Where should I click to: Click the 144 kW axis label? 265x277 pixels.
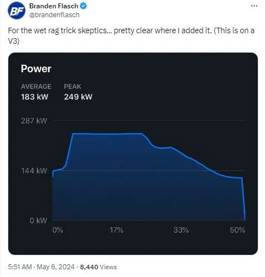pos(34,171)
